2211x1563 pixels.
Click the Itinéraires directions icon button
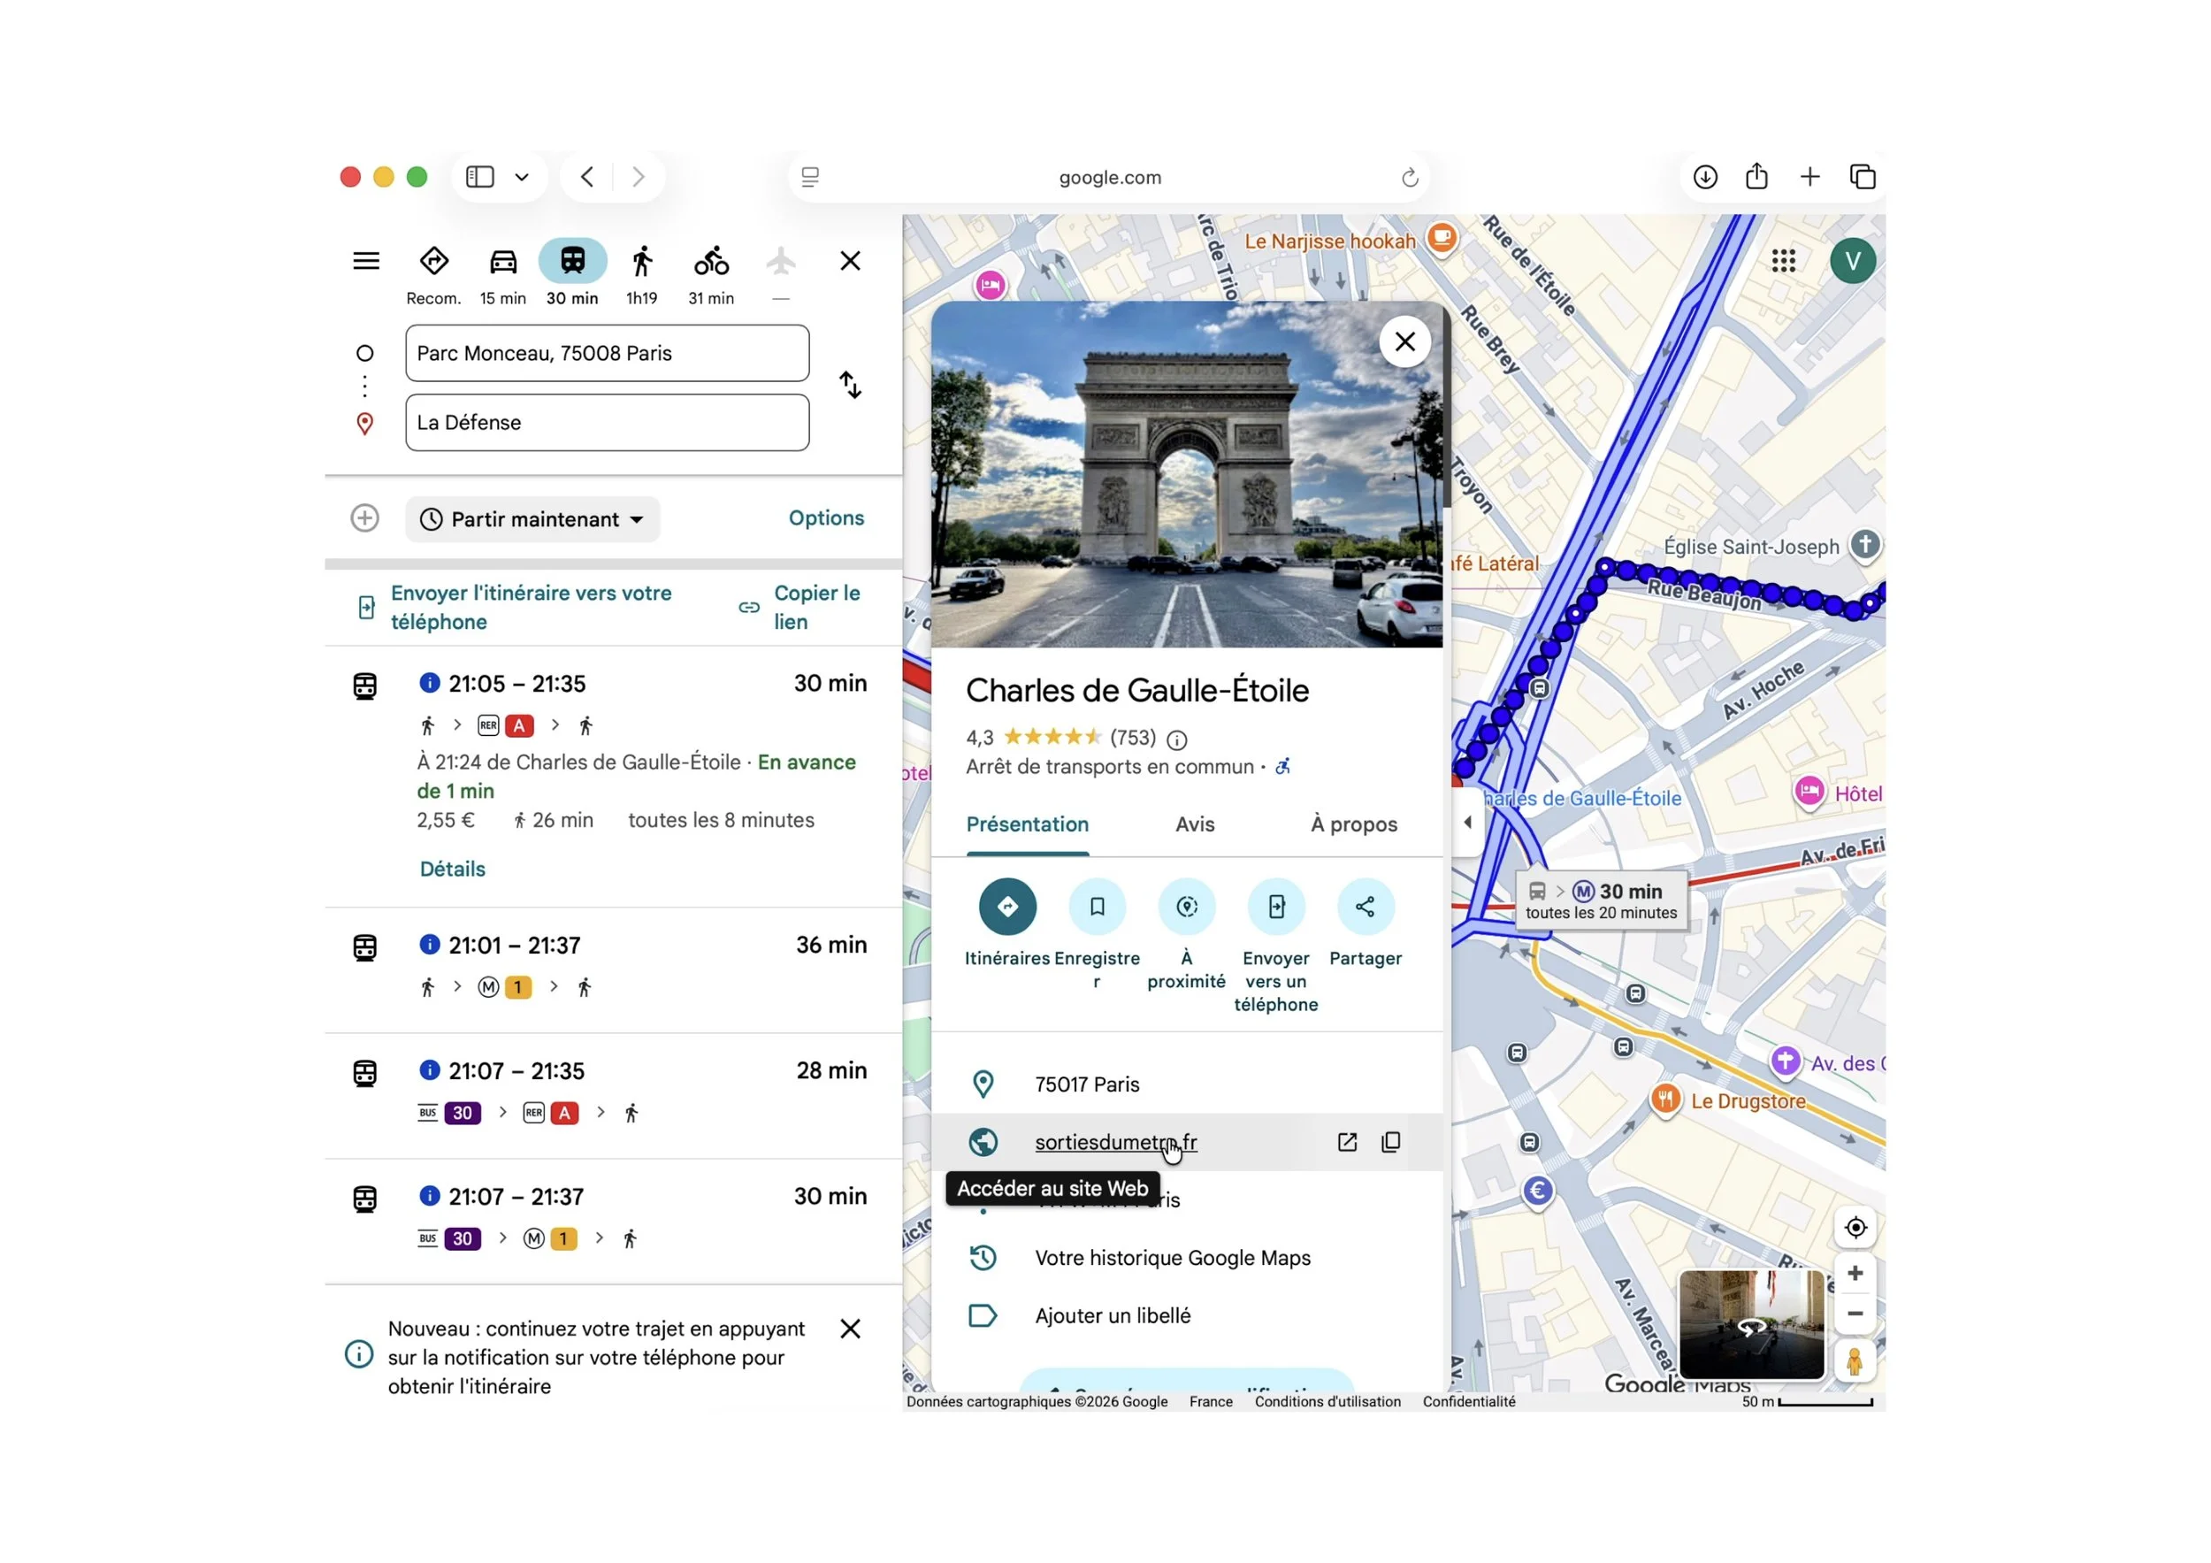pyautogui.click(x=1006, y=906)
